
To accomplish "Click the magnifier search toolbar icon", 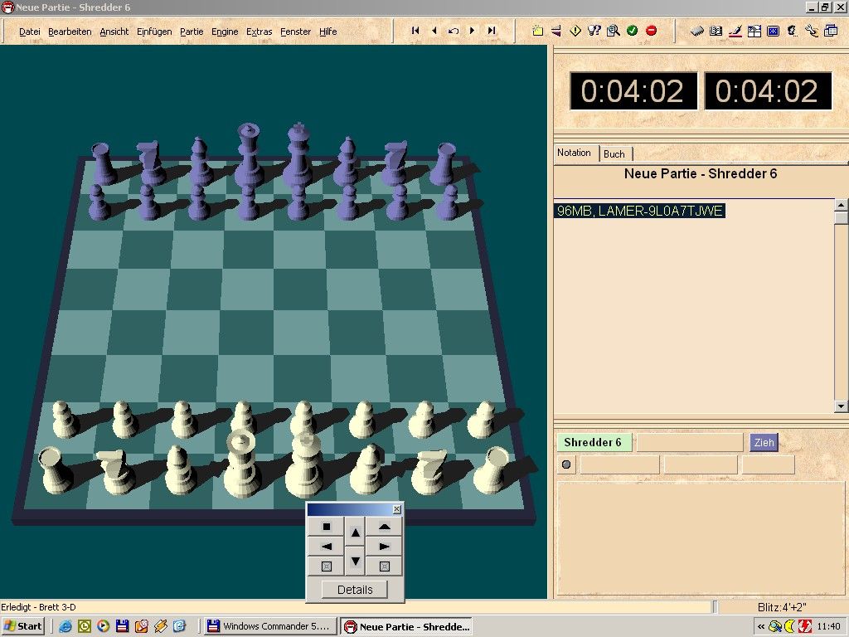I will [x=614, y=31].
